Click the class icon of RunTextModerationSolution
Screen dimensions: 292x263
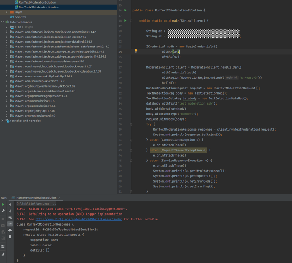coord(16,2)
